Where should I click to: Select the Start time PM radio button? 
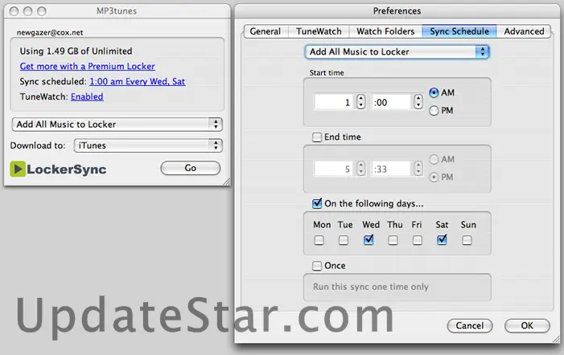click(x=434, y=111)
